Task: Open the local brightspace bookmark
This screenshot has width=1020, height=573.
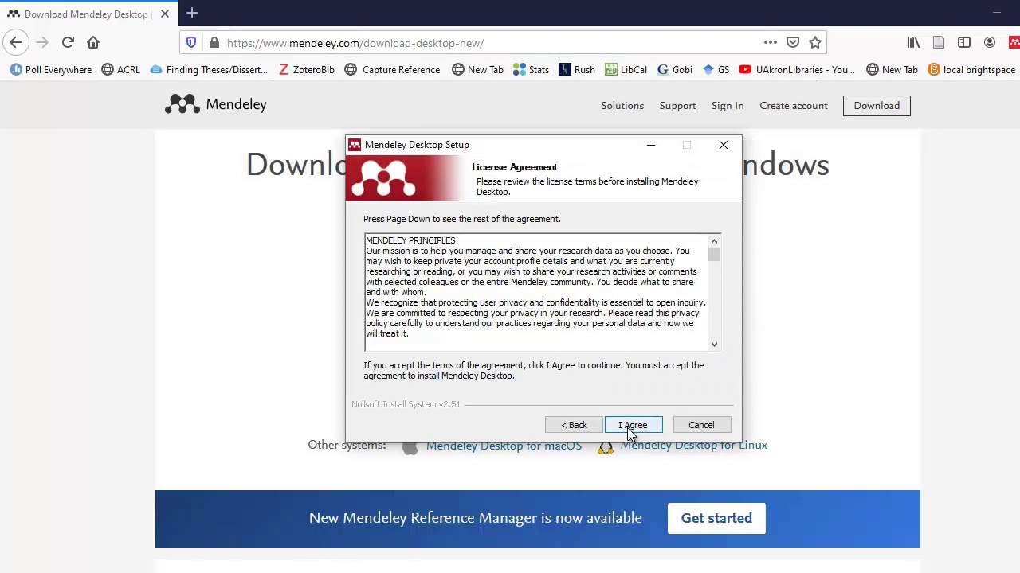Action: (x=971, y=70)
